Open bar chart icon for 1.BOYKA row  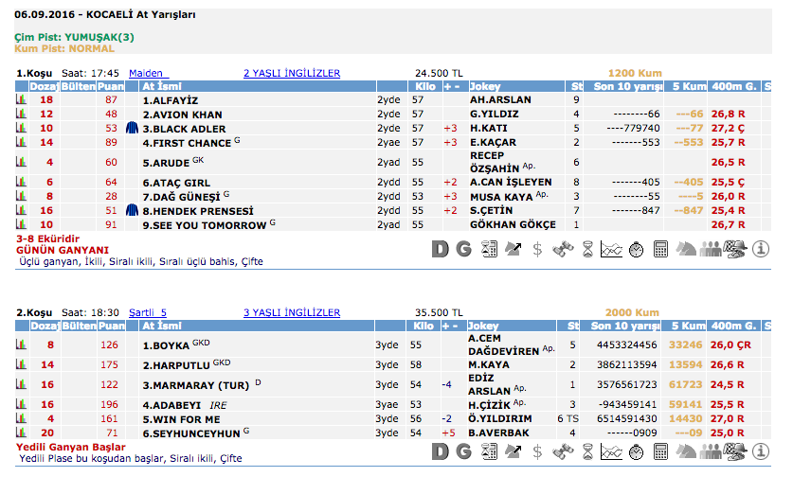tap(20, 344)
